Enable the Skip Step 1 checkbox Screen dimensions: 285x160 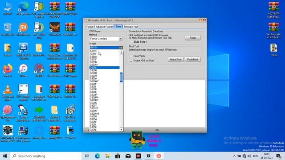tap(131, 42)
